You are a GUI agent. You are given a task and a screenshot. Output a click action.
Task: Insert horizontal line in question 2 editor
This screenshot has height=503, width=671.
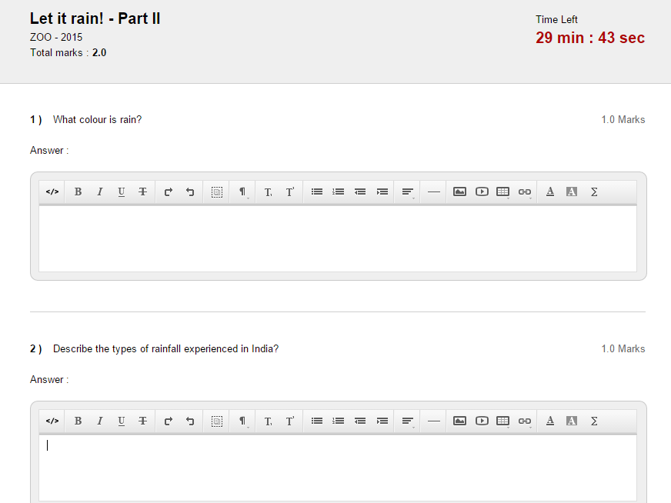434,421
